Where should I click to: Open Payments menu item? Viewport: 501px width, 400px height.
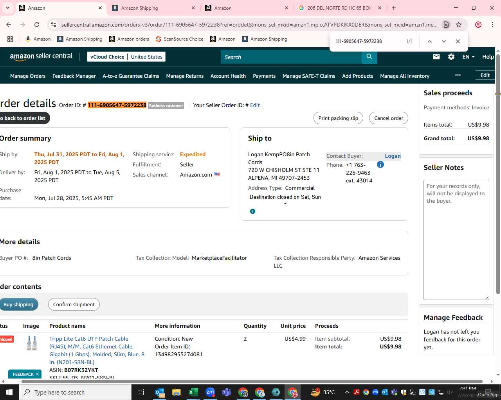coord(264,76)
